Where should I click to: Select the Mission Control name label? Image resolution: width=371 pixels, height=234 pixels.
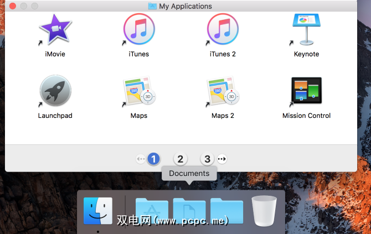[306, 116]
